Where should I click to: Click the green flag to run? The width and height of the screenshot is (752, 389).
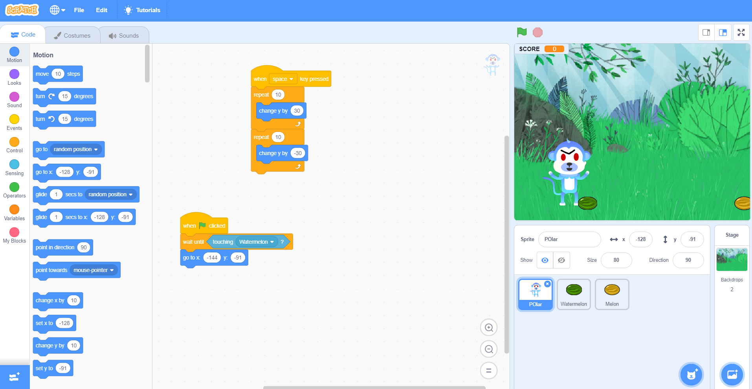(x=522, y=32)
